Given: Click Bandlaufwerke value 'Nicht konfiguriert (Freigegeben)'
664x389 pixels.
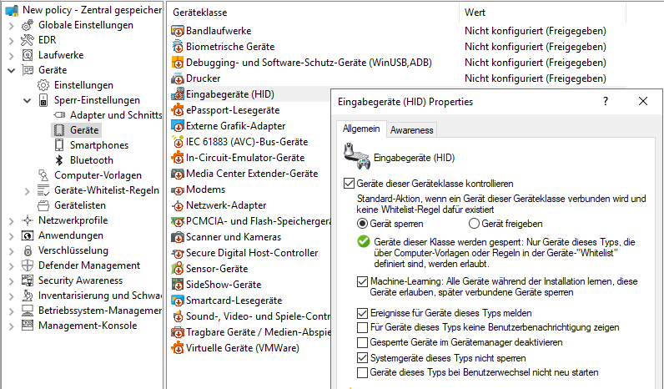Looking at the screenshot, I should (x=536, y=31).
